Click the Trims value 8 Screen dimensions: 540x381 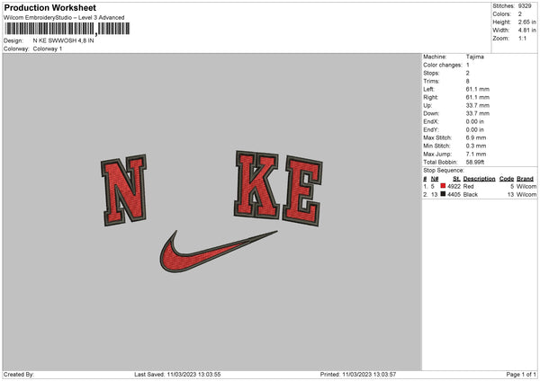(468, 81)
